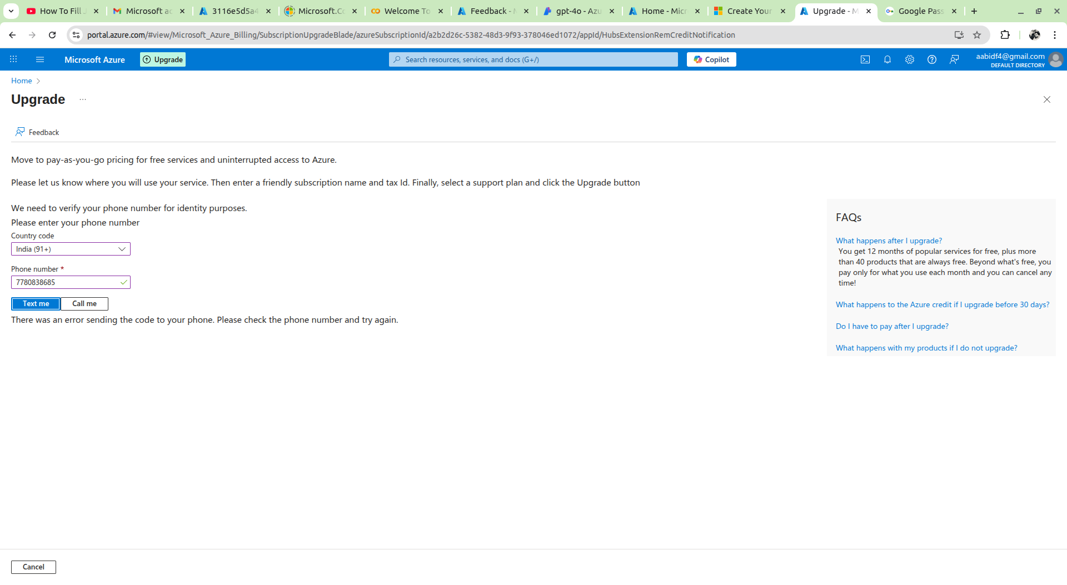Open the tab search dropdown arrow
Image resolution: width=1067 pixels, height=585 pixels.
(x=11, y=11)
